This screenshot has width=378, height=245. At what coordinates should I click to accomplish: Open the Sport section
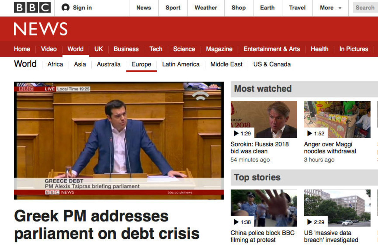173,8
